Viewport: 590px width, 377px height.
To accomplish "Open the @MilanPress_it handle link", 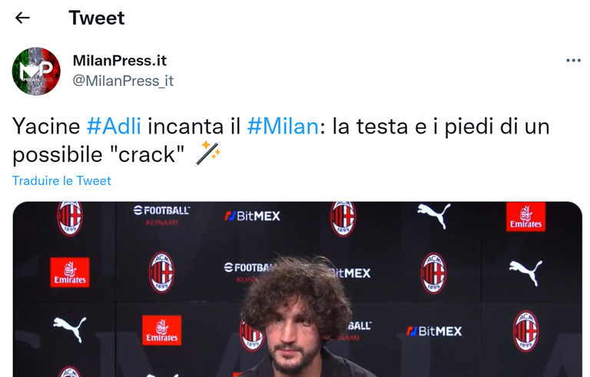I will coord(123,81).
